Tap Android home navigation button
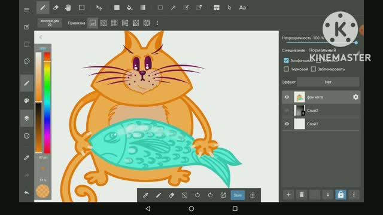383x215 pixels. [191, 208]
